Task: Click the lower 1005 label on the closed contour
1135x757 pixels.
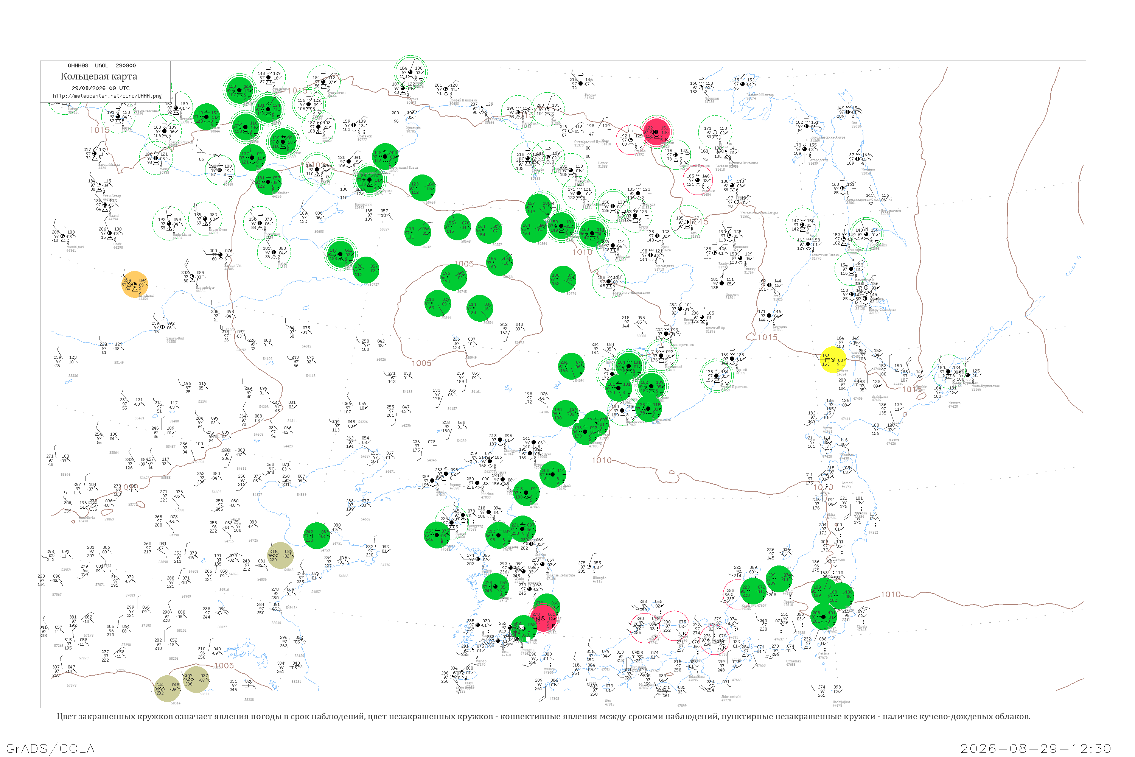Action: click(x=421, y=363)
